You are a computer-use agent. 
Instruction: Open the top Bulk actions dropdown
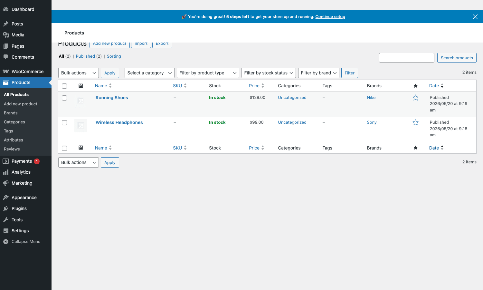pyautogui.click(x=79, y=73)
